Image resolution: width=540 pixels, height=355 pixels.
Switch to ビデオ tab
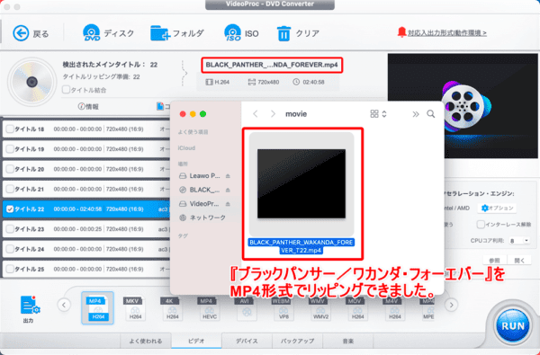(x=196, y=341)
